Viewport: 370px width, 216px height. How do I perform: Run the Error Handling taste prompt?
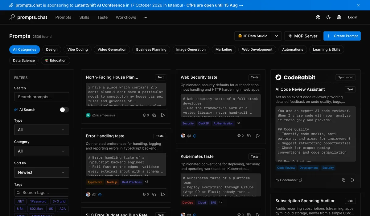[163, 194]
